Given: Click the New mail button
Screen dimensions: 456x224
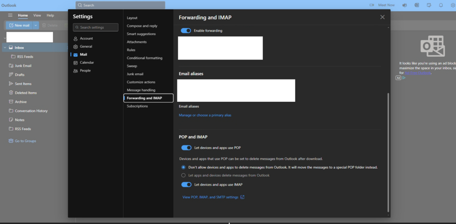Looking at the screenshot, I should pyautogui.click(x=19, y=25).
